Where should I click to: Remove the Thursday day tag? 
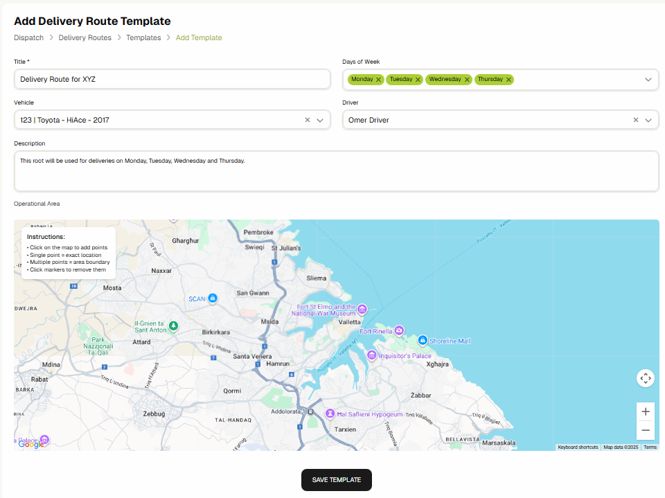(x=508, y=80)
